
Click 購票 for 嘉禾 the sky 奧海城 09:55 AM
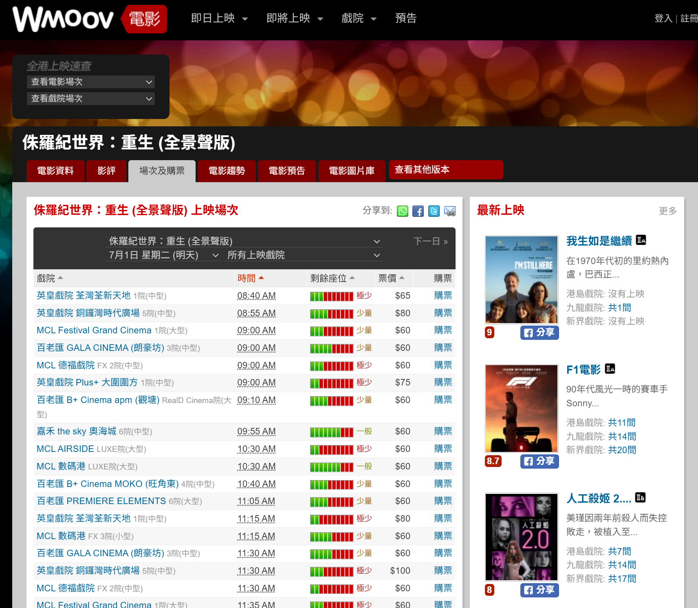coord(443,431)
